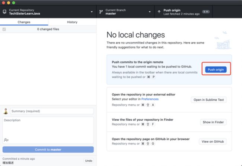Click Show in Finder button
The image size is (242, 166).
tap(213, 122)
